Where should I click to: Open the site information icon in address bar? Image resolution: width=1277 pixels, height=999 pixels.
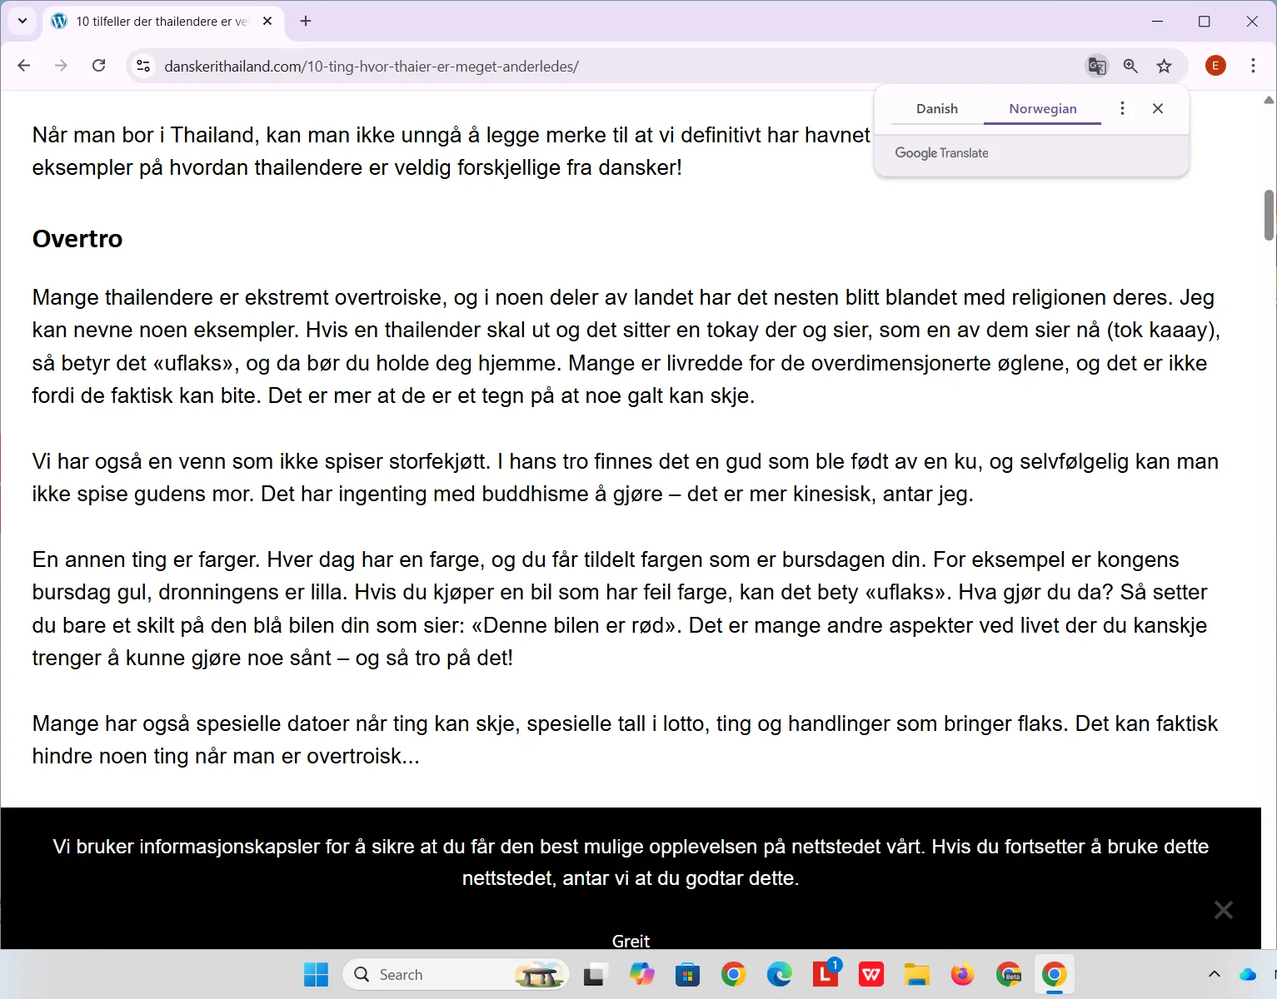pos(142,66)
